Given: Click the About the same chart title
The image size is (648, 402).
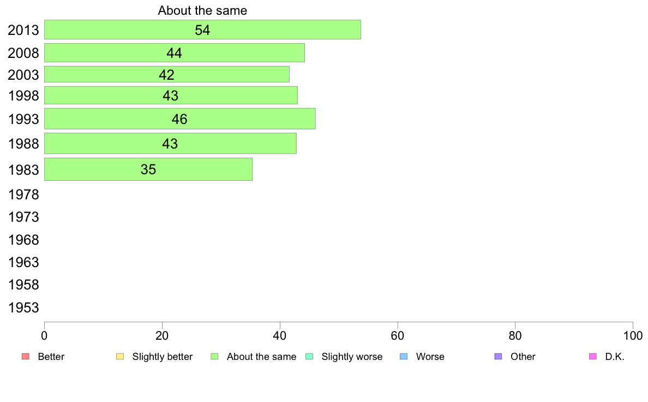Looking at the screenshot, I should [202, 10].
